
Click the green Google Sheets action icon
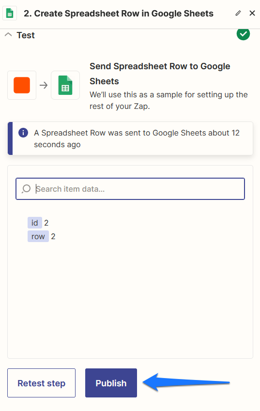tap(65, 85)
